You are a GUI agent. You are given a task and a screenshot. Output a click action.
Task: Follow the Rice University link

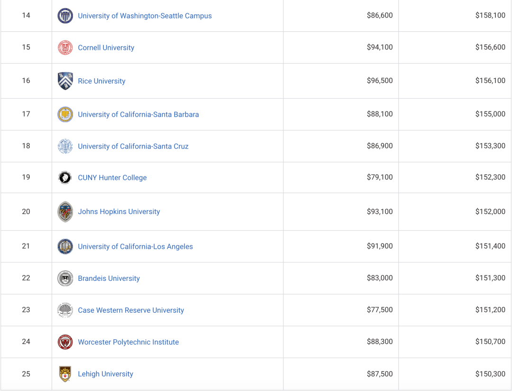click(101, 81)
